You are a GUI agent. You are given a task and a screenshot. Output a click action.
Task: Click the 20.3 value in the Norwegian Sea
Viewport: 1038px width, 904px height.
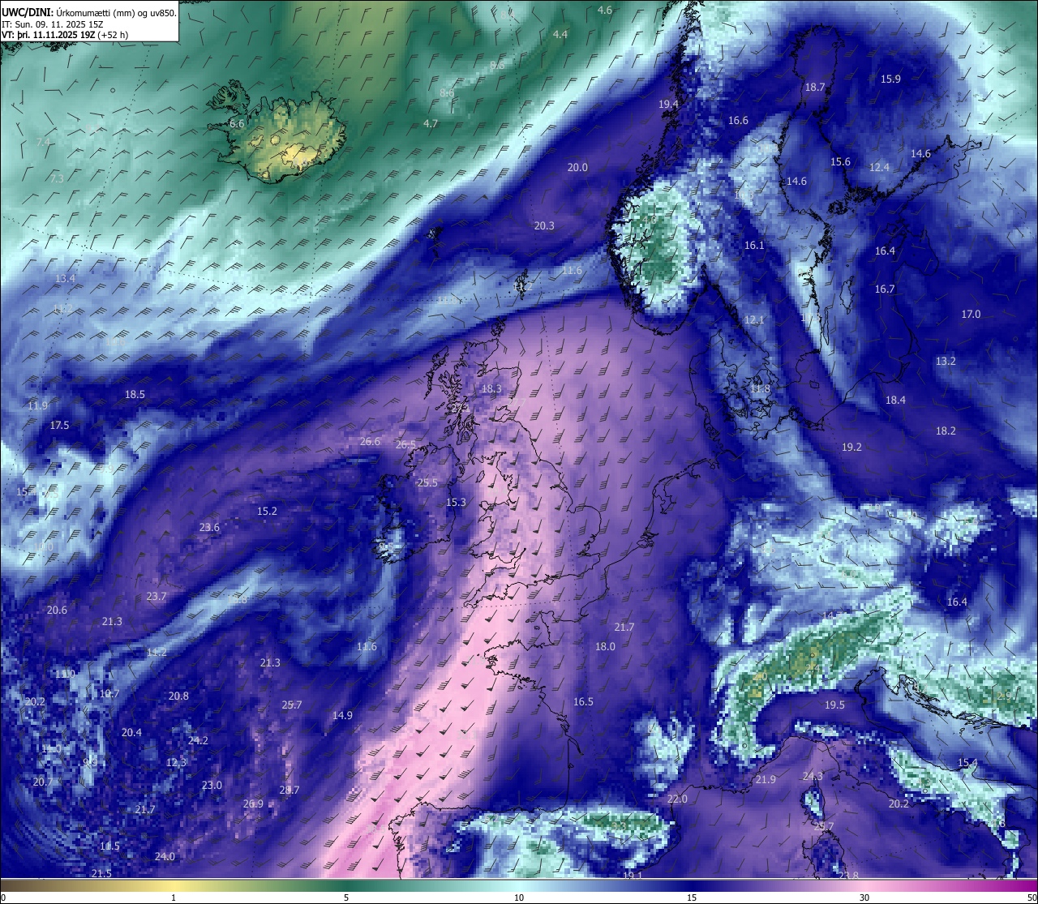(544, 226)
